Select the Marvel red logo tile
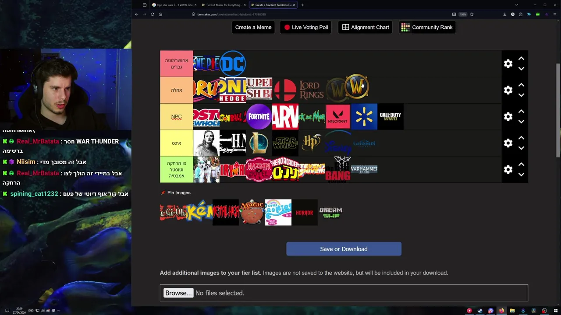561x315 pixels. point(285,117)
